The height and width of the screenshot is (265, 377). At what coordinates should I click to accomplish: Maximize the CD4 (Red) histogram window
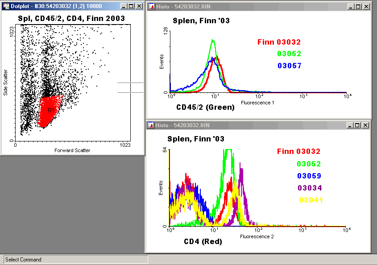click(358, 125)
